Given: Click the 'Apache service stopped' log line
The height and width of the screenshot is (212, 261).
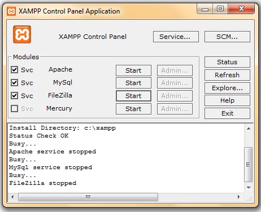Looking at the screenshot, I should click(x=53, y=152).
